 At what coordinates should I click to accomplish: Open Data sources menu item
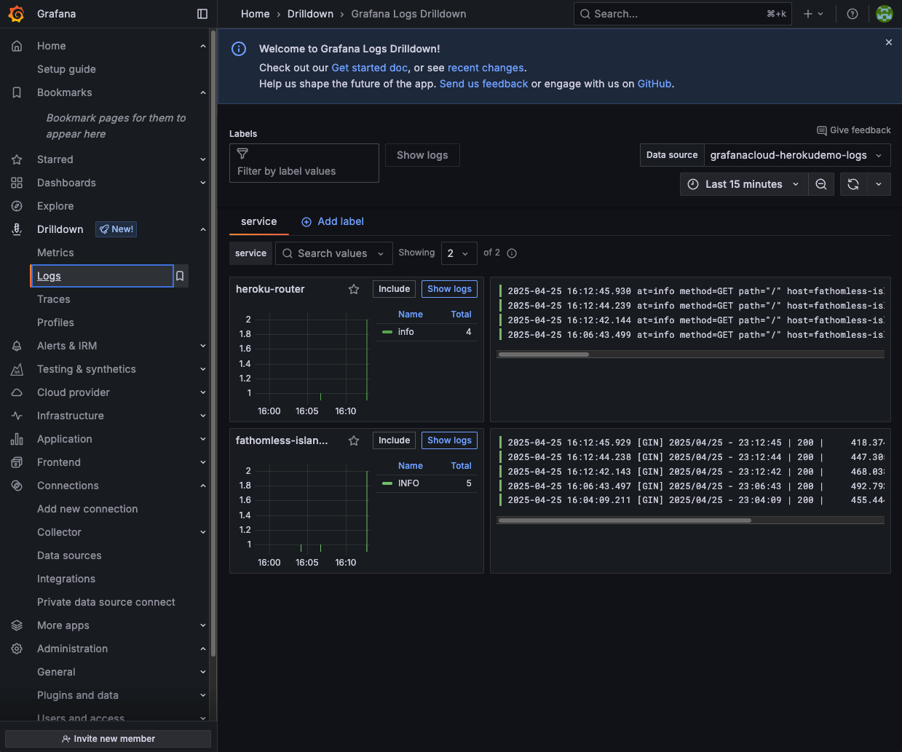pos(69,555)
